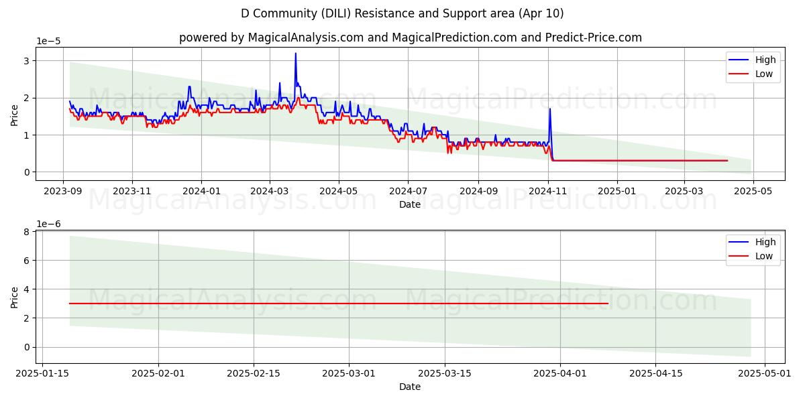Click the '2025-03-15' tick label on the bottom chart

pyautogui.click(x=444, y=374)
